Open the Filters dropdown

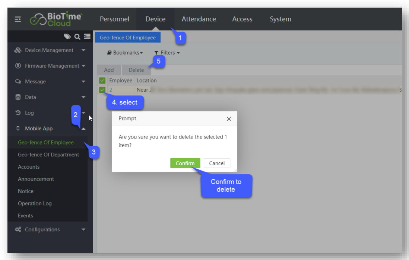(167, 53)
